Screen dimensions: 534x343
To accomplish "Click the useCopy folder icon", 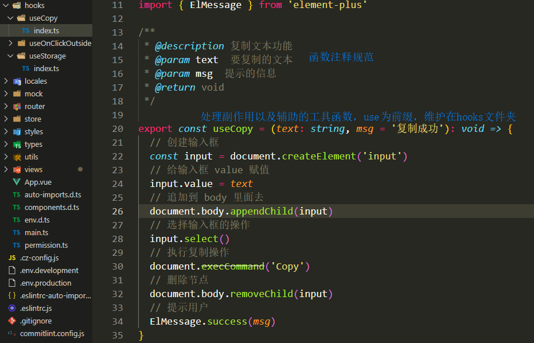I will 21,18.
